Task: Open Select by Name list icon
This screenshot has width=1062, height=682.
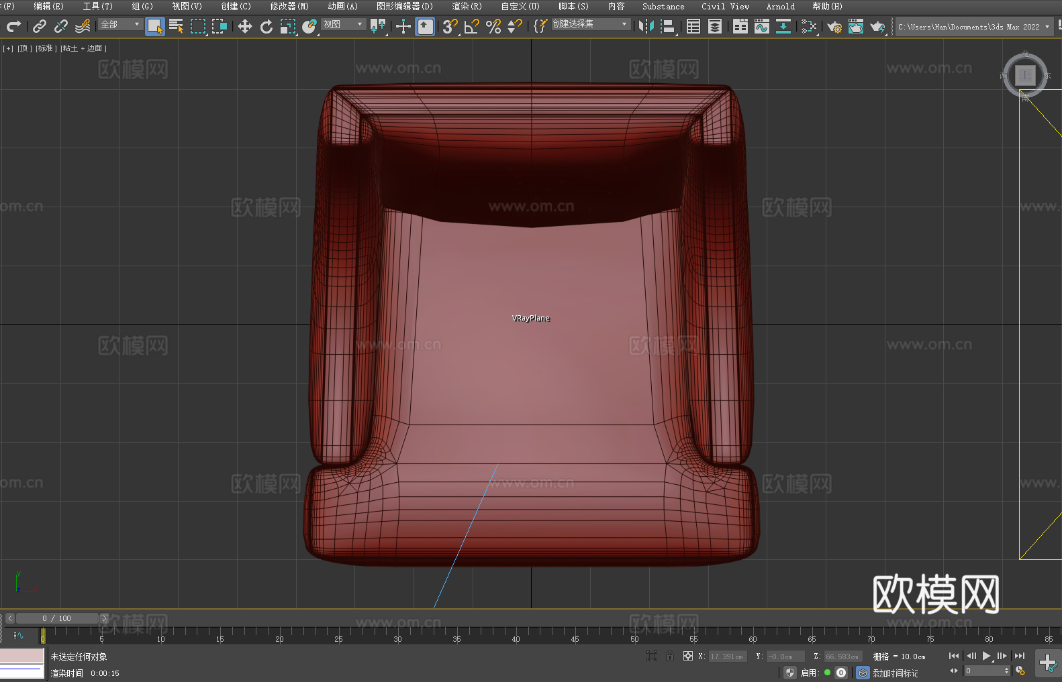Action: [177, 26]
